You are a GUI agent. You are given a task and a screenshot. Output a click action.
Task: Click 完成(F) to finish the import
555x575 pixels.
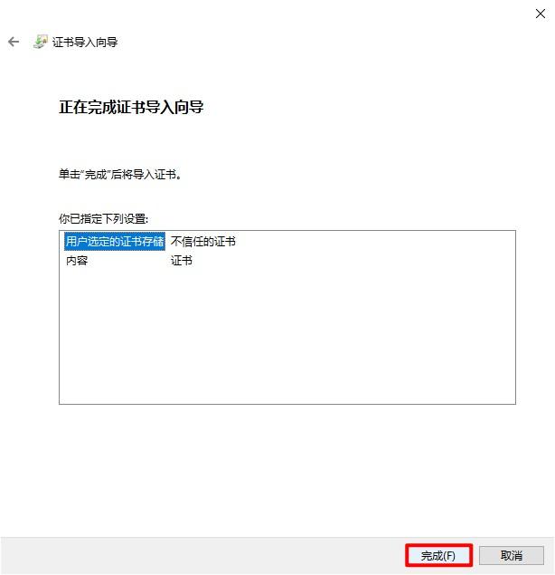click(438, 555)
